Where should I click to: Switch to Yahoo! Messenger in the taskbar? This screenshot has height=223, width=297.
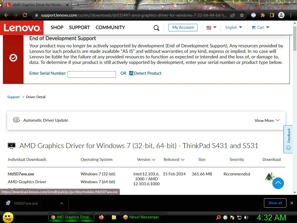pyautogui.click(x=144, y=217)
